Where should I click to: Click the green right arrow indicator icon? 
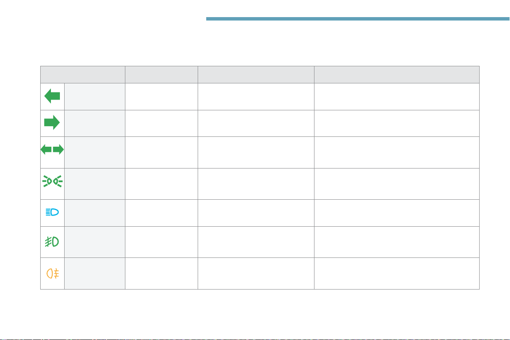coord(52,123)
